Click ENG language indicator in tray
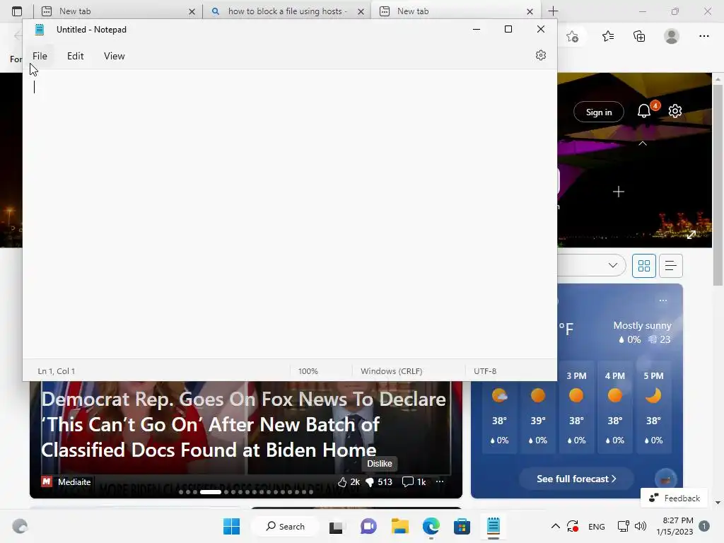 (x=597, y=526)
